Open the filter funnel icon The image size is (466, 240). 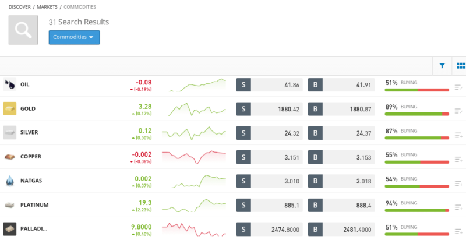click(442, 66)
